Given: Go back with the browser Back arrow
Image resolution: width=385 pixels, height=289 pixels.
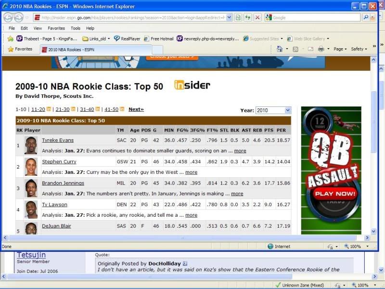Looking at the screenshot, I should pos(8,17).
